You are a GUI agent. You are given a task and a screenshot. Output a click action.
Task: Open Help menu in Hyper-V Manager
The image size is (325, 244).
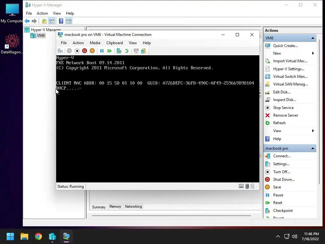[70, 13]
